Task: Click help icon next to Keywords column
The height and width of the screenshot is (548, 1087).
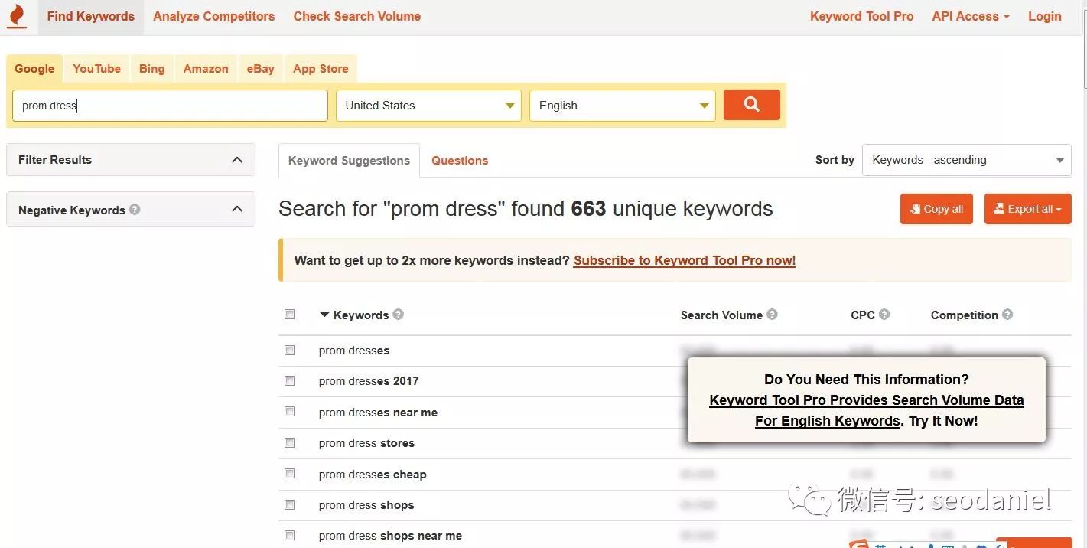Action: [x=398, y=314]
